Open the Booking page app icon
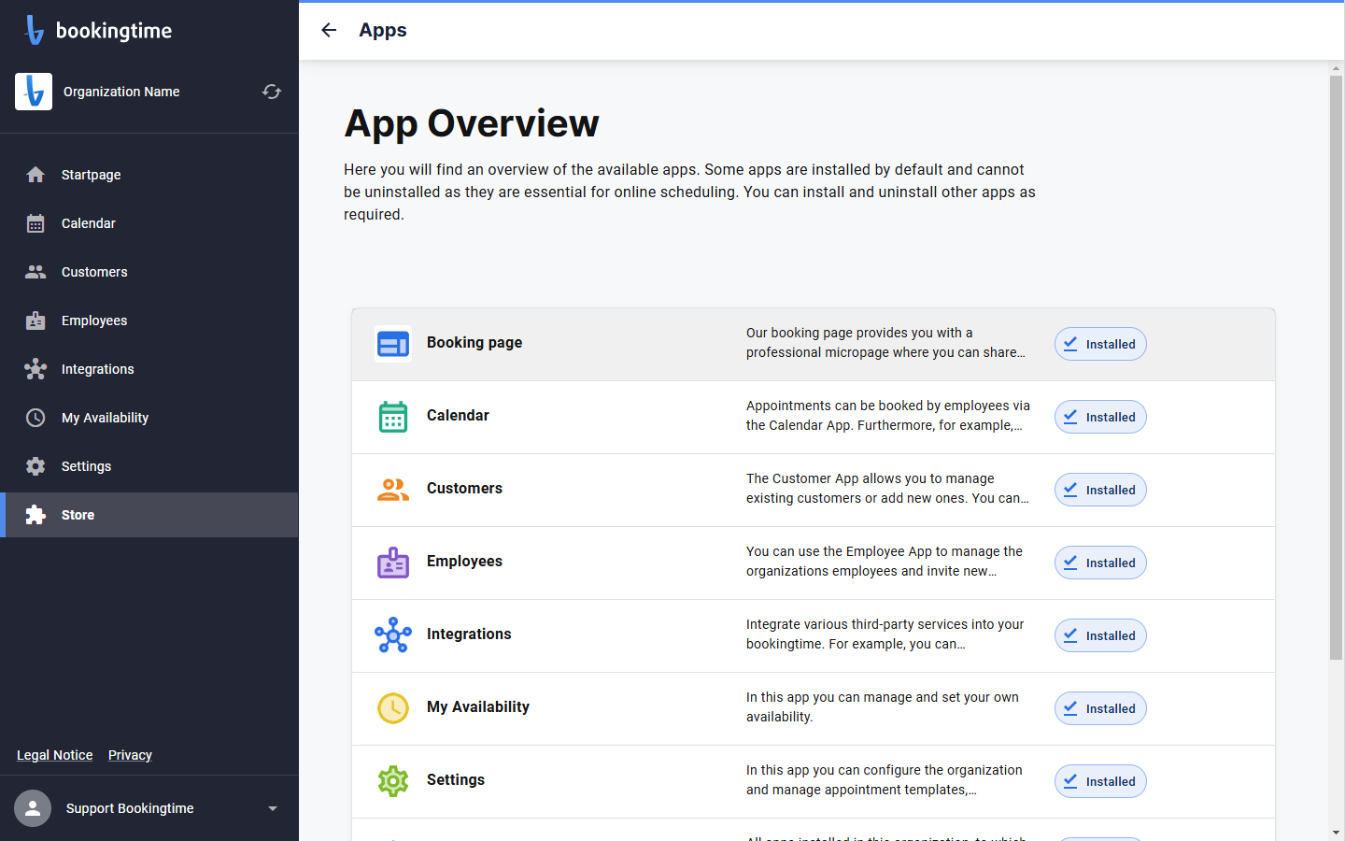This screenshot has height=841, width=1345. pyautogui.click(x=393, y=345)
